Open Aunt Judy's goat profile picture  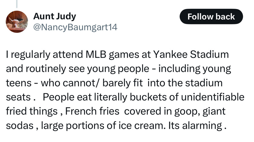pyautogui.click(x=17, y=22)
